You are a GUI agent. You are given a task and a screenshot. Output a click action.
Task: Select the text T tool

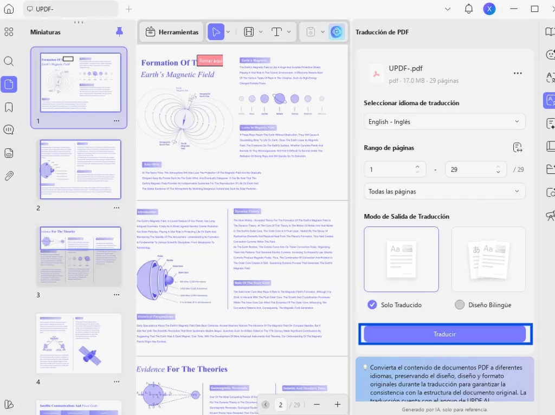click(276, 32)
